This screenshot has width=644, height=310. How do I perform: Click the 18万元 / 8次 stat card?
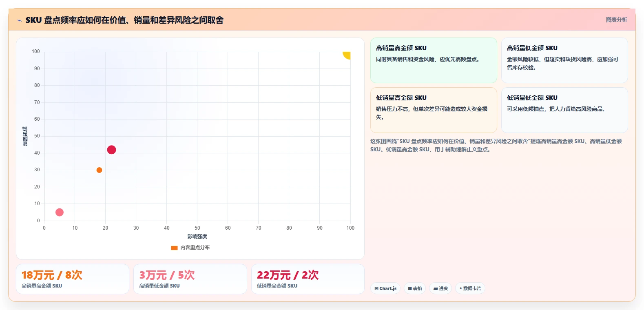point(73,279)
